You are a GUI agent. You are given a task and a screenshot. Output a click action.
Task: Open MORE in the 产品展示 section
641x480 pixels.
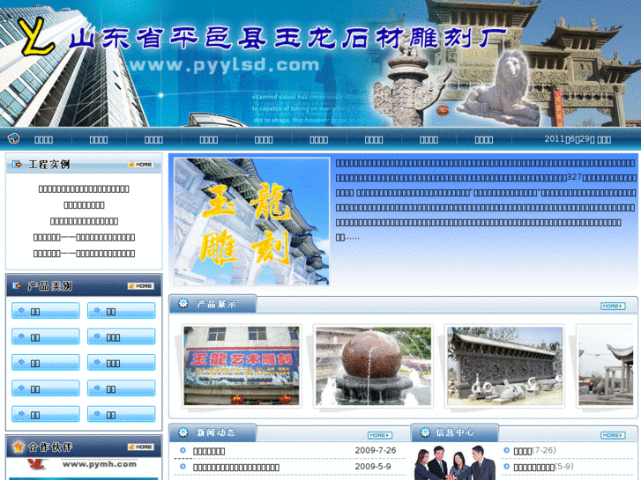click(613, 306)
